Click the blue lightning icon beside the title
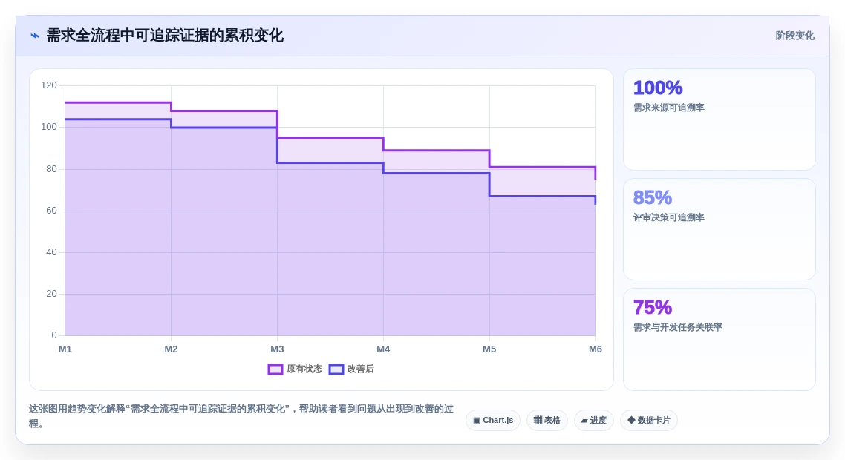 34,36
